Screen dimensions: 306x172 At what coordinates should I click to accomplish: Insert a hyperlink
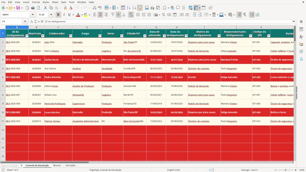click(172, 8)
